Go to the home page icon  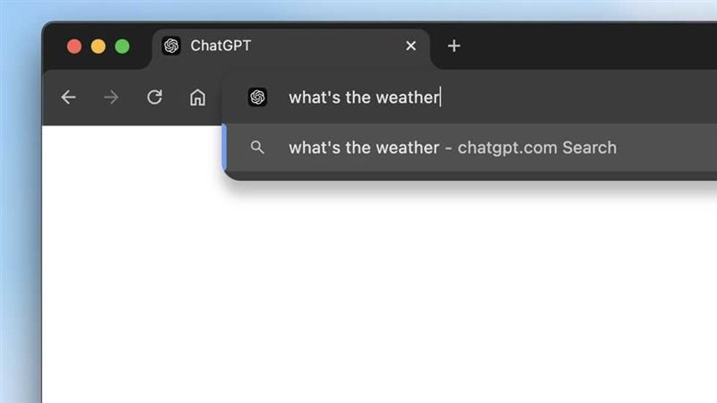(197, 97)
